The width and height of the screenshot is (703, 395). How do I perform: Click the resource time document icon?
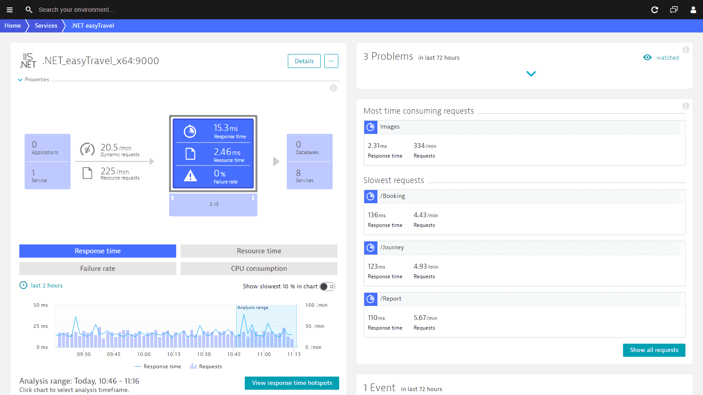[190, 154]
